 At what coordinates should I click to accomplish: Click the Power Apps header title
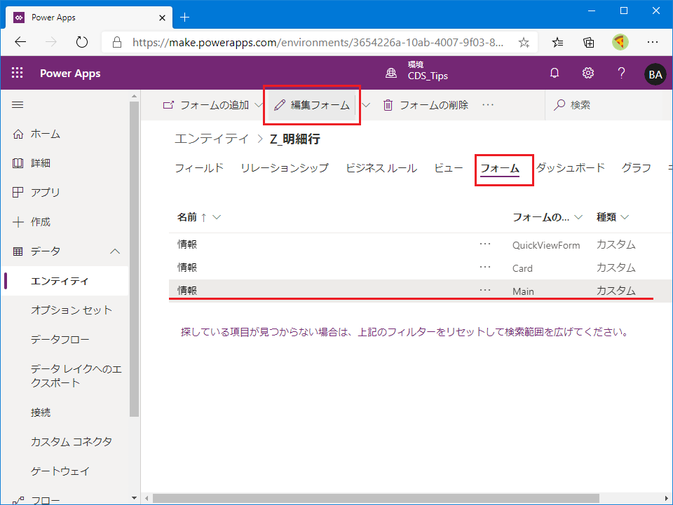(x=70, y=74)
